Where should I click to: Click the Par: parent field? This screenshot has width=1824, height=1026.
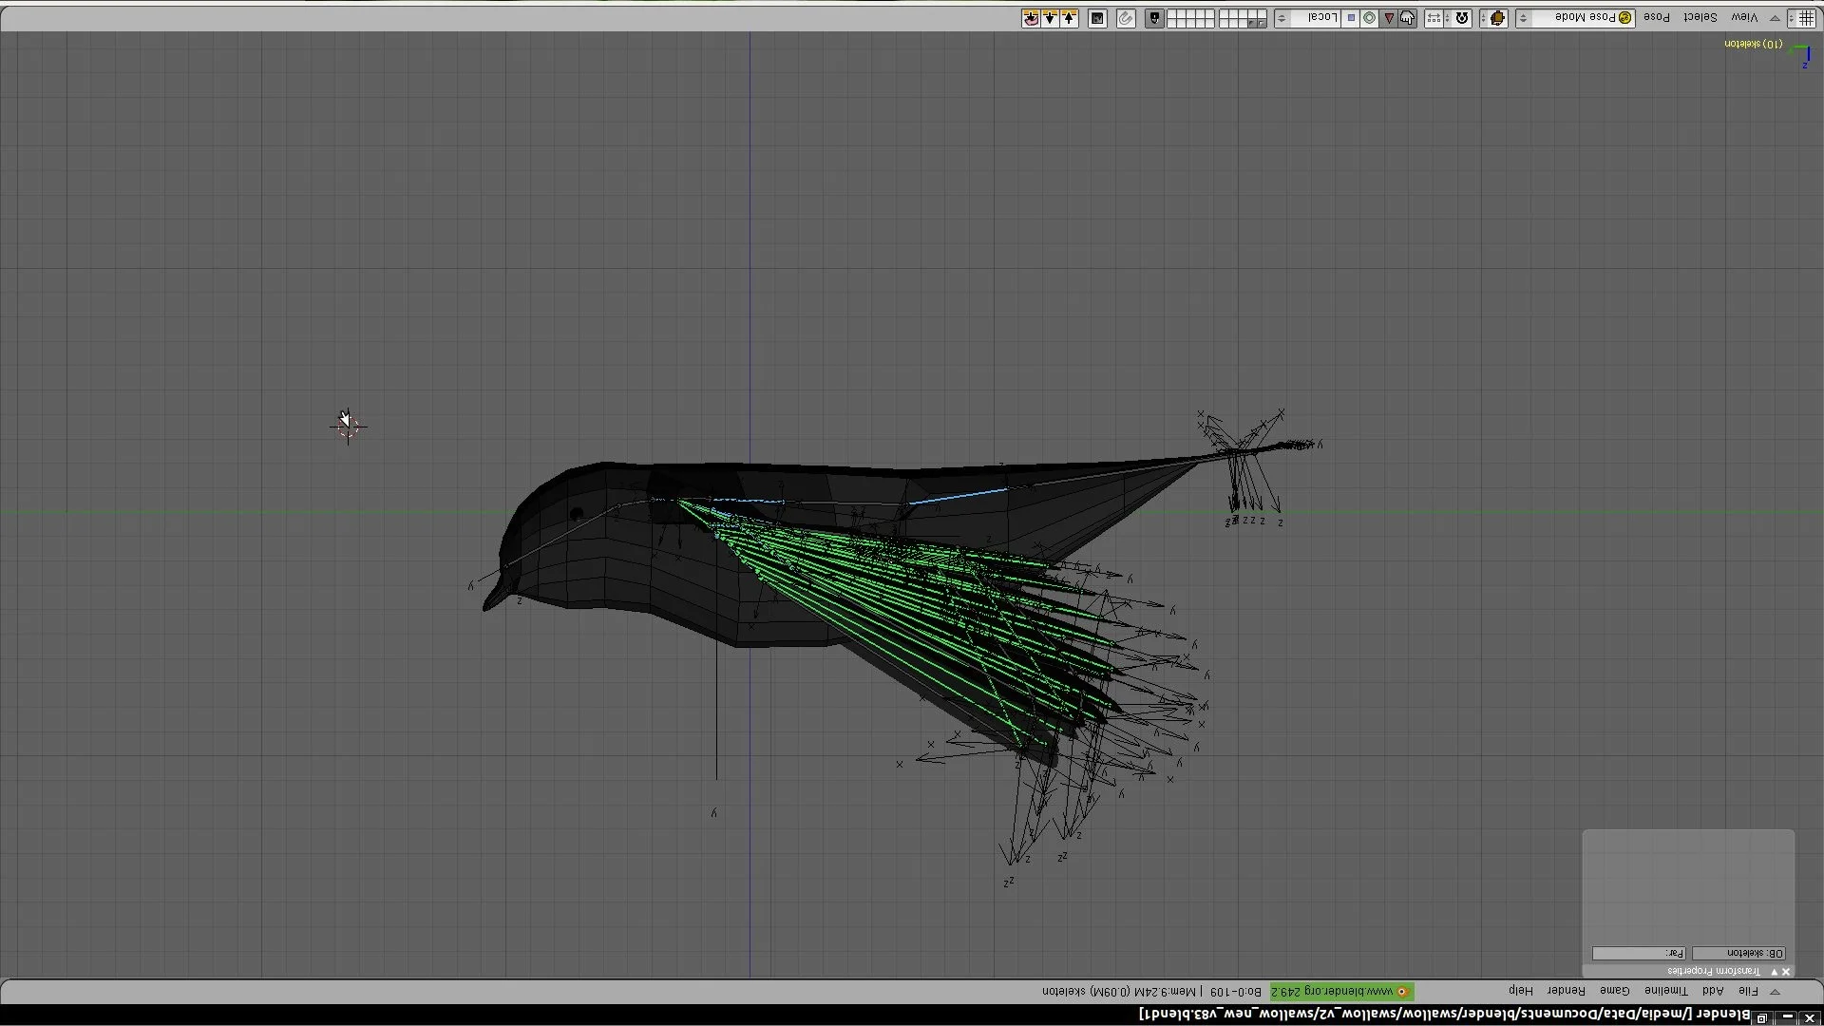(1640, 953)
